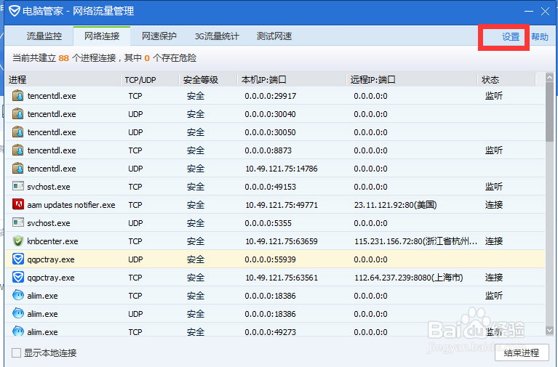The width and height of the screenshot is (558, 367).
Task: Click tencentdl.exe icon on port 30040 row
Action: tap(17, 114)
